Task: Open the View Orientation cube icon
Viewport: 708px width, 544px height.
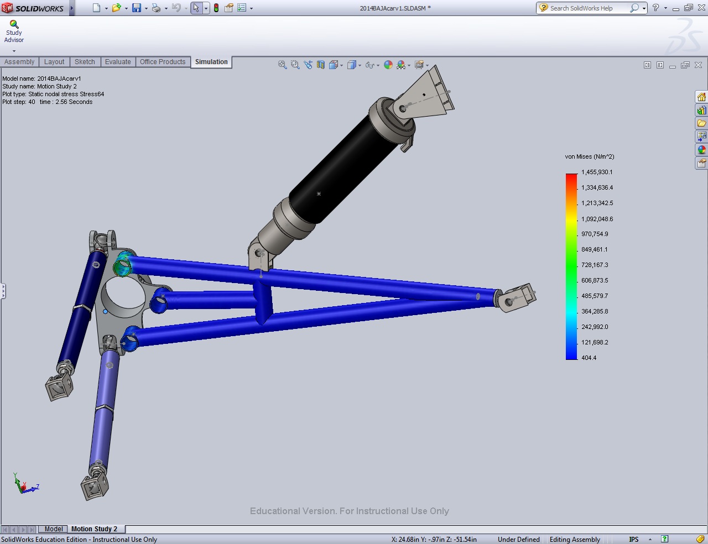Action: pos(334,65)
